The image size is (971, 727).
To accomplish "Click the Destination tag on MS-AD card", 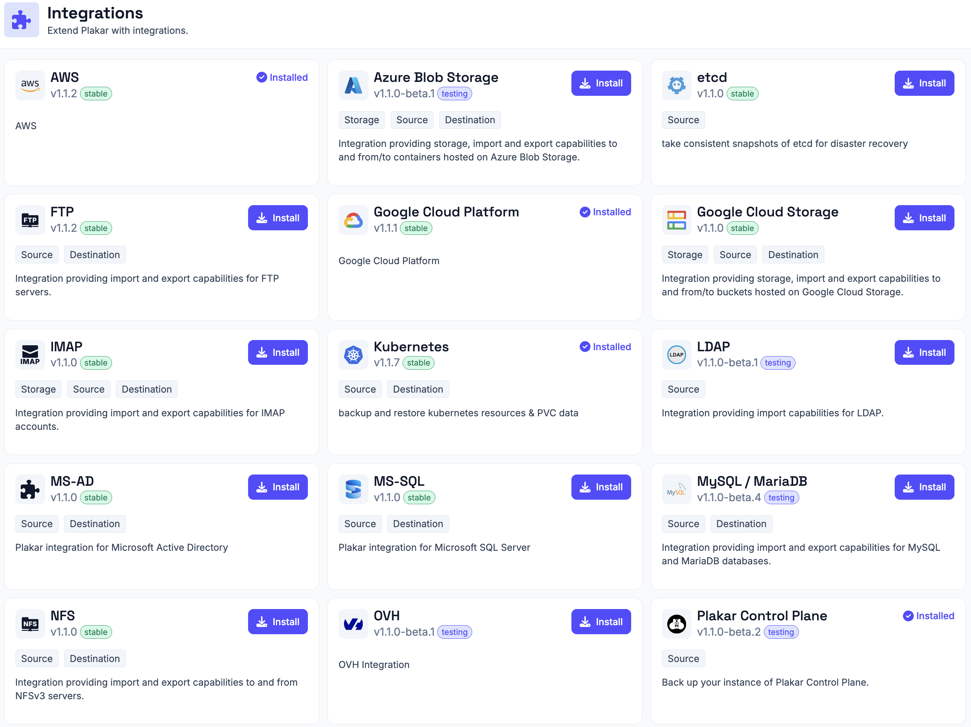I will tap(95, 524).
